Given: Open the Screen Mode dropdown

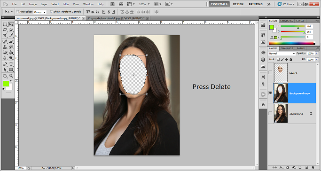Looking at the screenshot, I should [x=169, y=4].
